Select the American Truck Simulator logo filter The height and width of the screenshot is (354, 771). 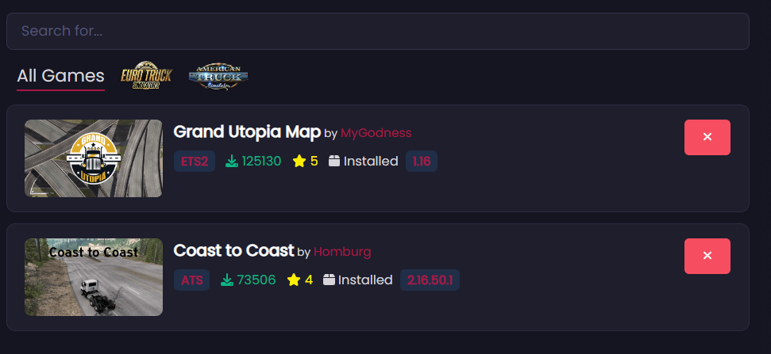(218, 76)
